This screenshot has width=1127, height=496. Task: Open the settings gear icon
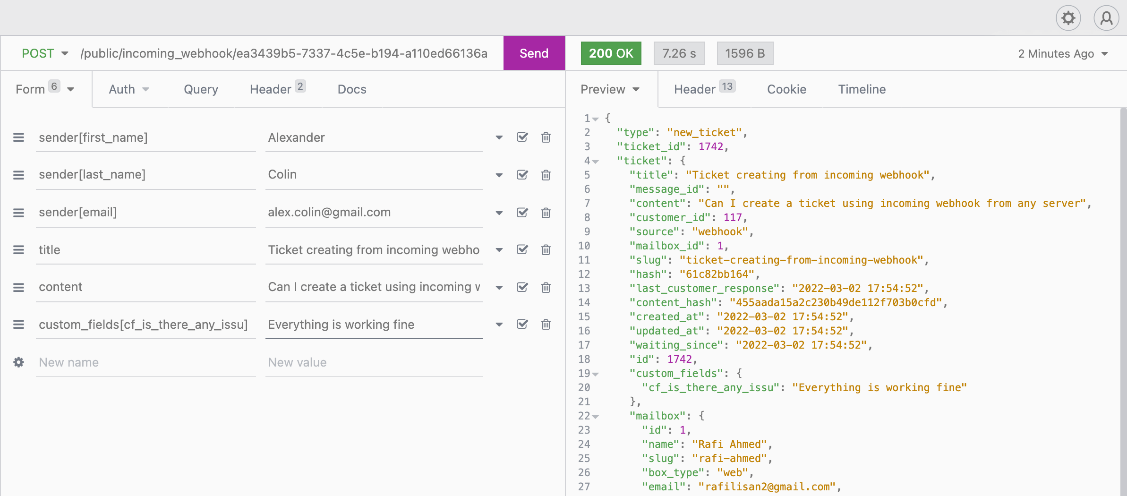coord(1068,18)
